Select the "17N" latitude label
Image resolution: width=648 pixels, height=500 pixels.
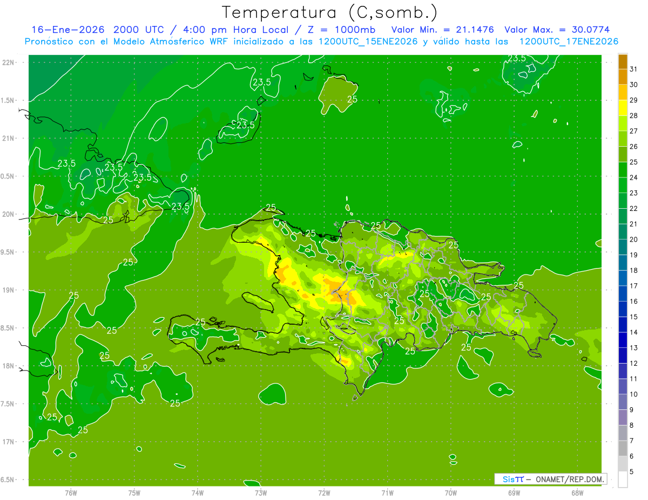pos(8,442)
